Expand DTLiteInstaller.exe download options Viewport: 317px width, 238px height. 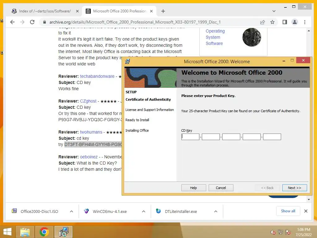216,211
